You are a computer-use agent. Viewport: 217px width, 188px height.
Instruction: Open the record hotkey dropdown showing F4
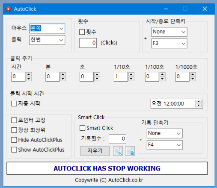pyautogui.click(x=165, y=145)
